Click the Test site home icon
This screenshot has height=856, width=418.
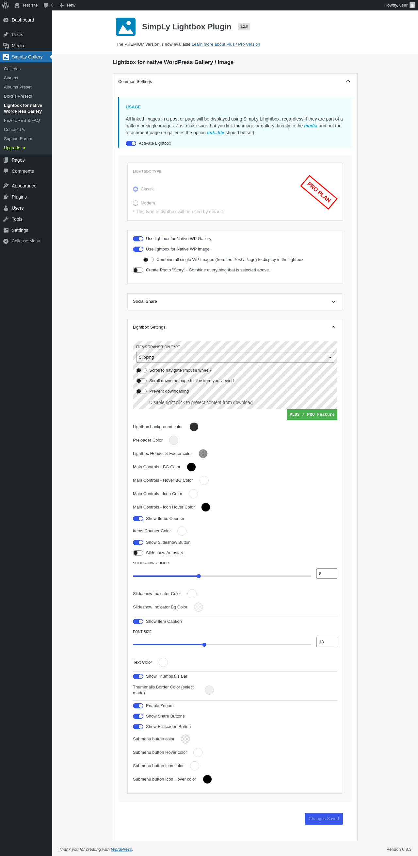coord(17,5)
